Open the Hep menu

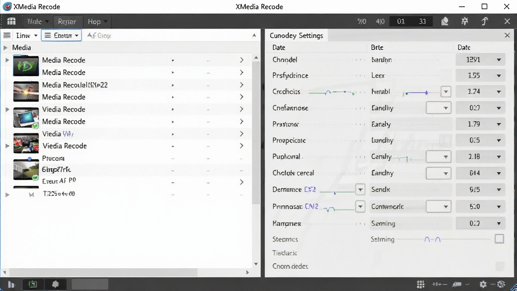(97, 21)
